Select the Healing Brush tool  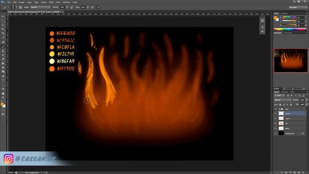coord(3,42)
